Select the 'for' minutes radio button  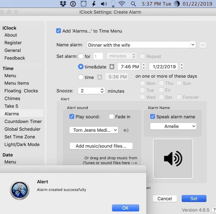coord(81,56)
